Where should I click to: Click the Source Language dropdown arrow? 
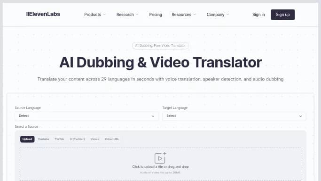[153, 116]
